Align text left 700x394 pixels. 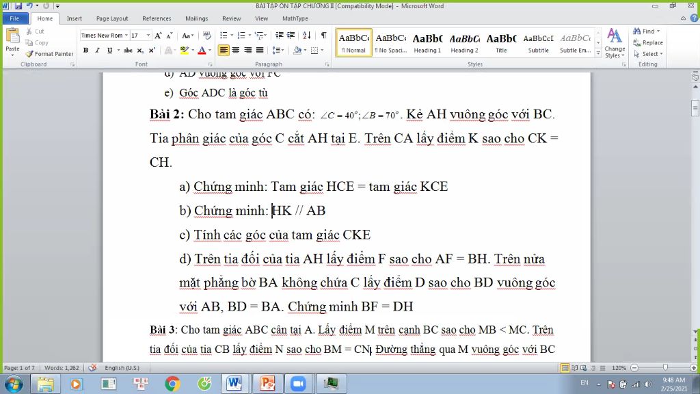point(224,51)
